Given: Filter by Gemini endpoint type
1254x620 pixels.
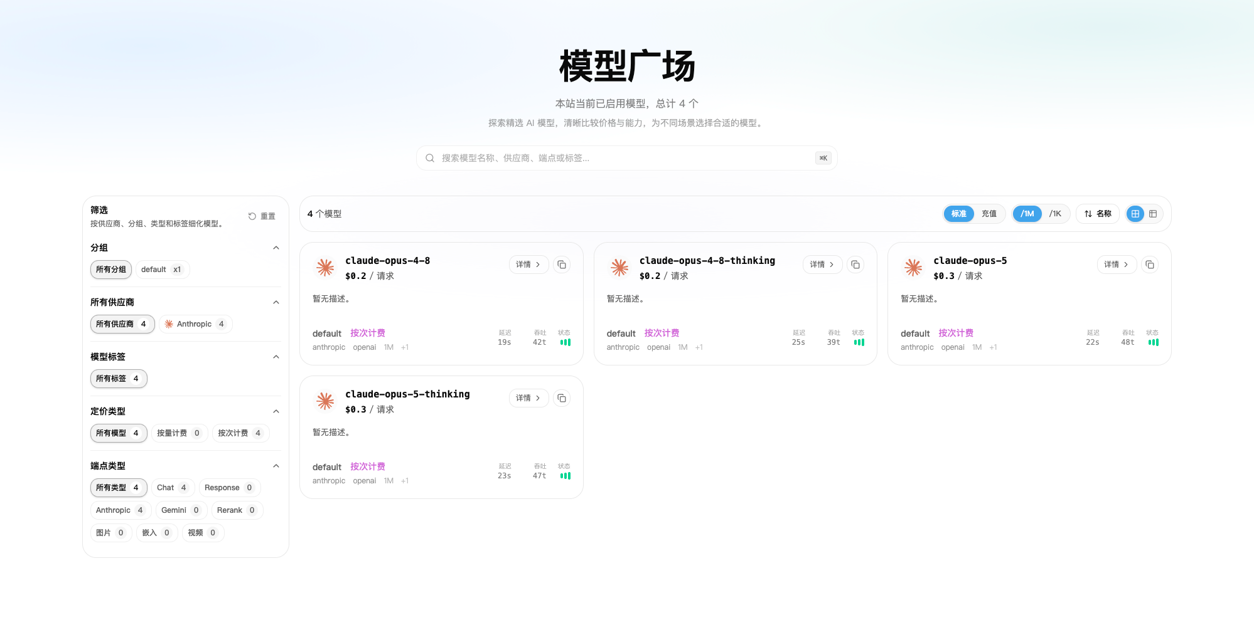Looking at the screenshot, I should coord(181,510).
